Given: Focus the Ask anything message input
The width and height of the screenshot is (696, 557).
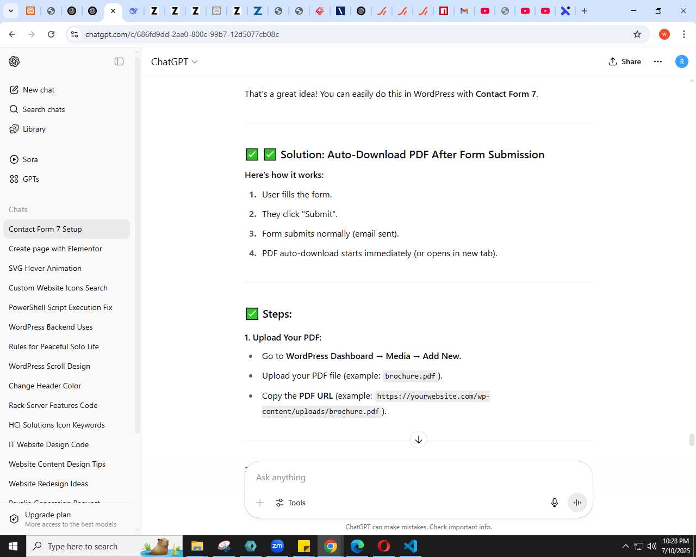Looking at the screenshot, I should [418, 477].
